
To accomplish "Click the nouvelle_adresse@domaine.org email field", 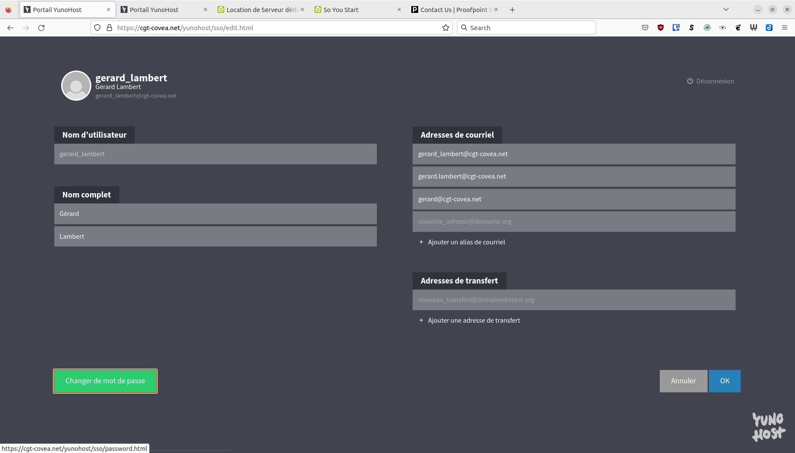I will pos(574,222).
